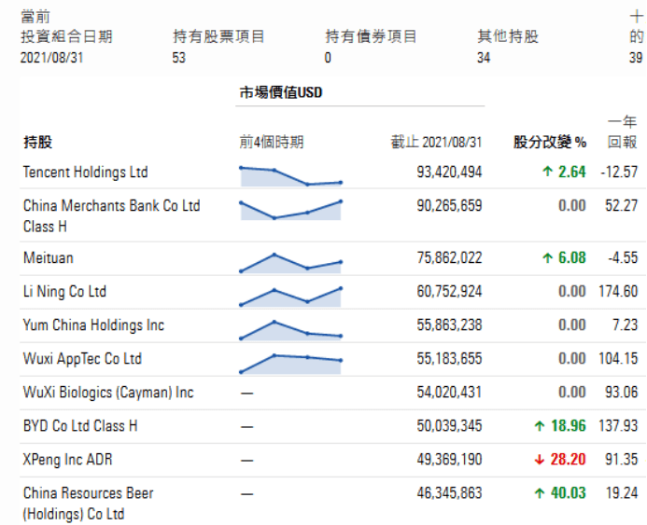Click the red down arrow beside 28.20
Screen dimensions: 647x525
540,460
